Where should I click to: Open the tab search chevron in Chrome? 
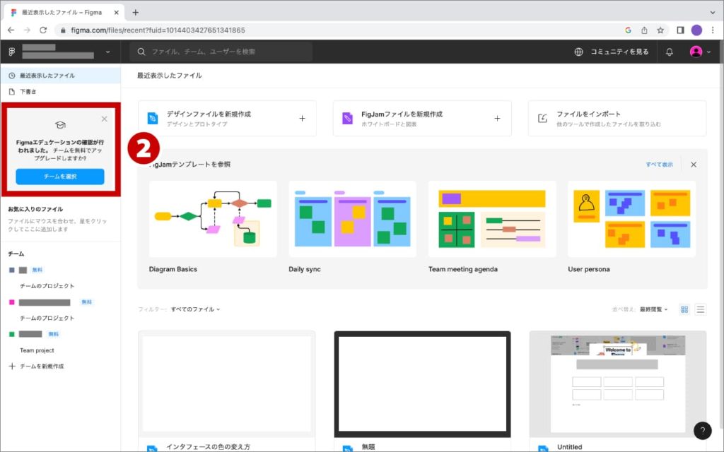point(713,13)
